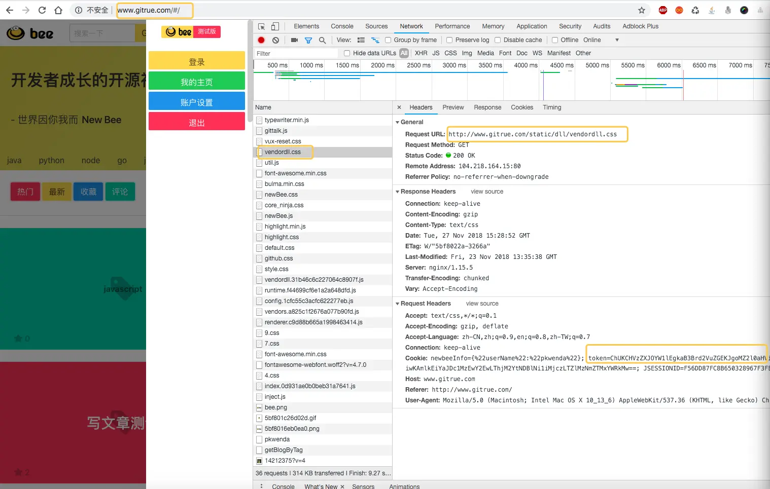The image size is (770, 489).
Task: Show overview waterfall view icon
Action: (x=375, y=40)
